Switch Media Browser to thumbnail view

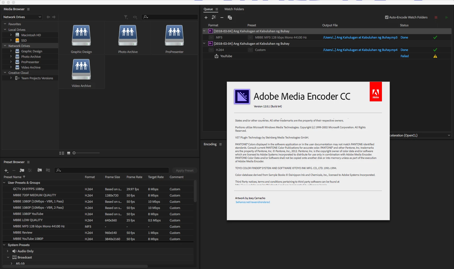[69, 153]
